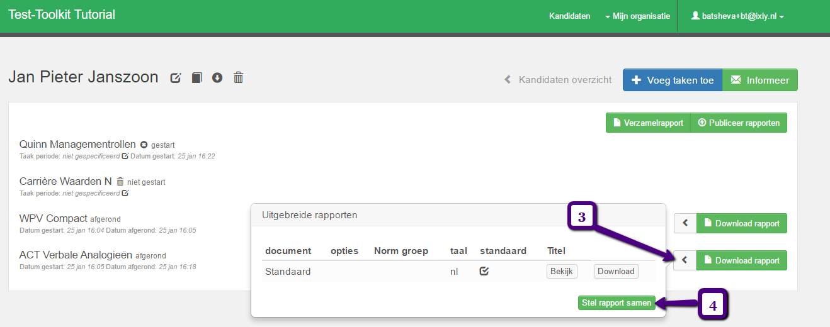This screenshot has width=830, height=327.
Task: View the Standaard report with Bekijk
Action: point(562,271)
